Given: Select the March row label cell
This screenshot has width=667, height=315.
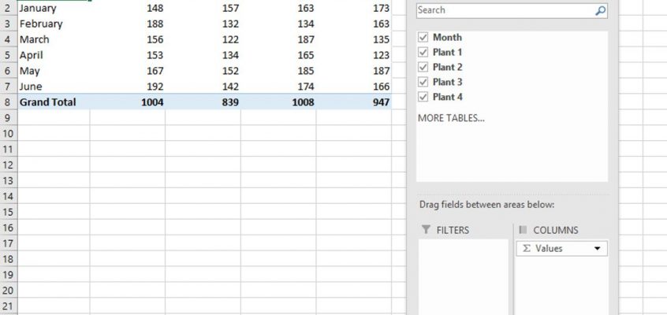Looking at the screenshot, I should [x=54, y=39].
